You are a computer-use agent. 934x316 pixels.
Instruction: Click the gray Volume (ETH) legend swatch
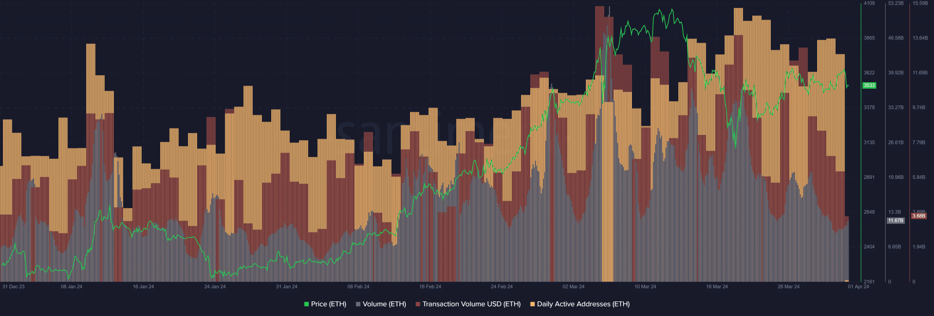point(358,304)
